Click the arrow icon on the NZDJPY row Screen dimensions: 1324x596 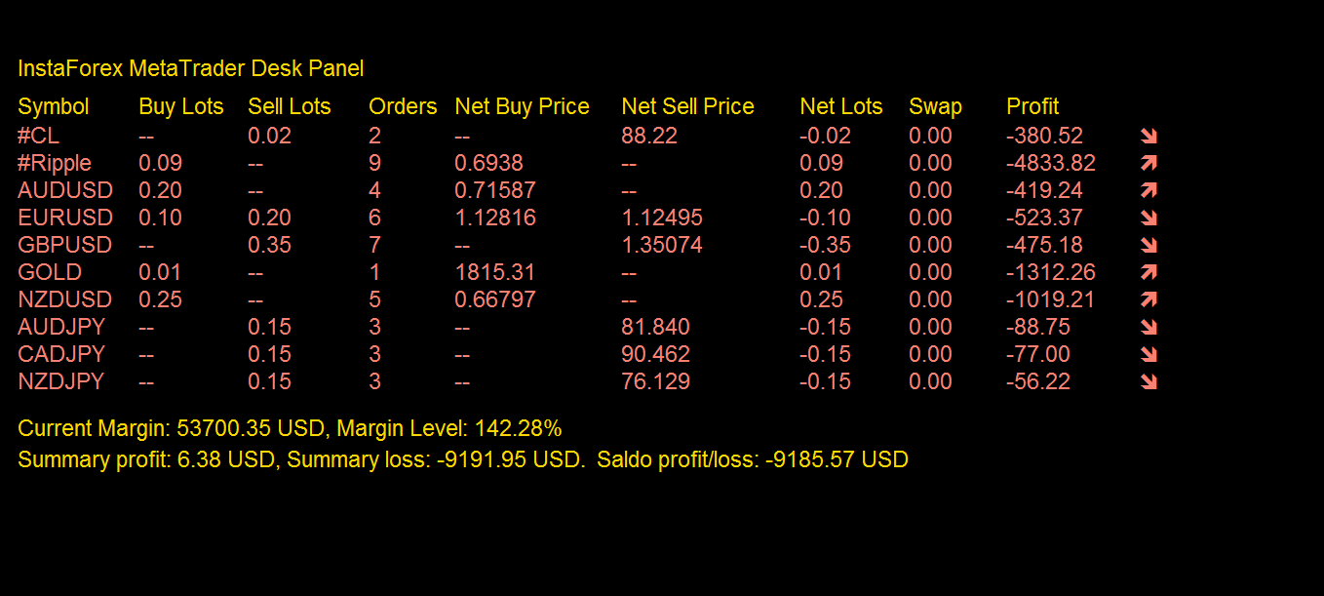[1148, 382]
